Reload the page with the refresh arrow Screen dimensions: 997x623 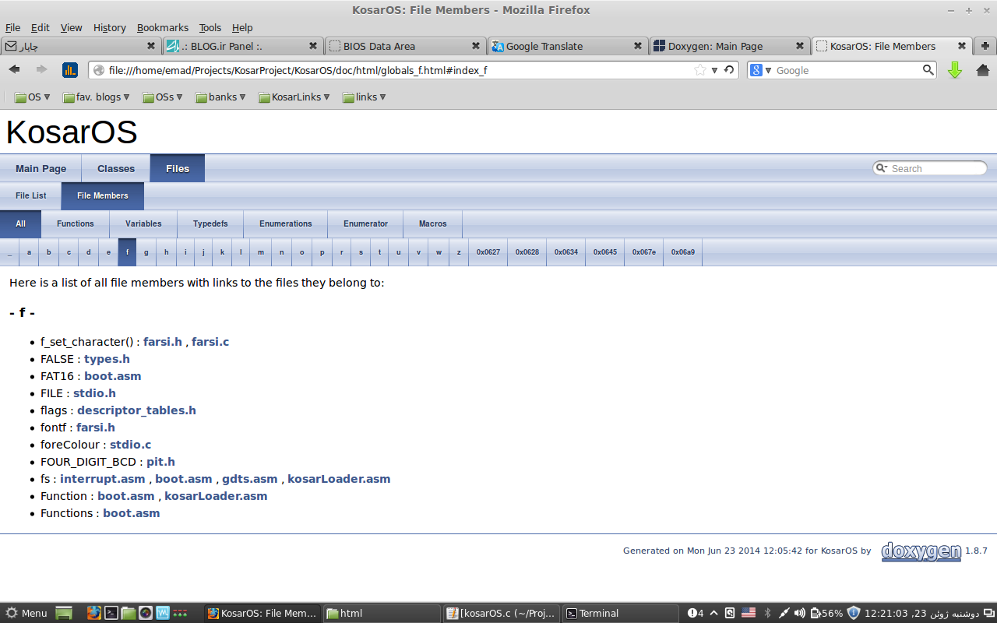[x=729, y=70]
